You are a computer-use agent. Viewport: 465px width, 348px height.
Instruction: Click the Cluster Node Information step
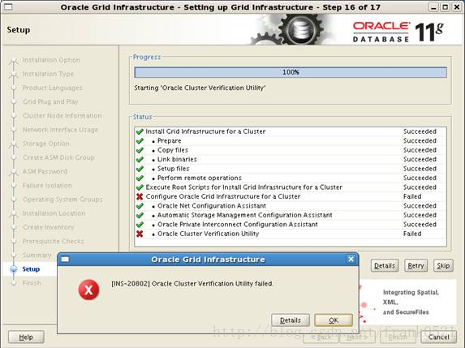[x=62, y=116]
